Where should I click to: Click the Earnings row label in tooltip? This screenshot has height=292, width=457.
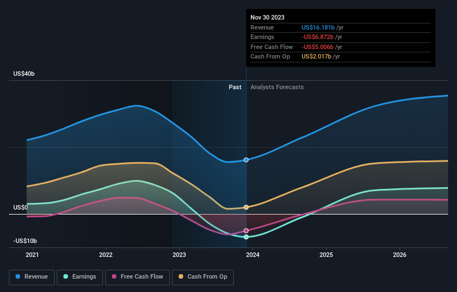262,37
